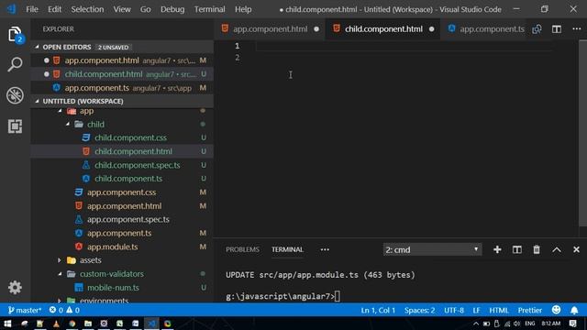Select app.component.ts in Open Editors list

click(122, 88)
